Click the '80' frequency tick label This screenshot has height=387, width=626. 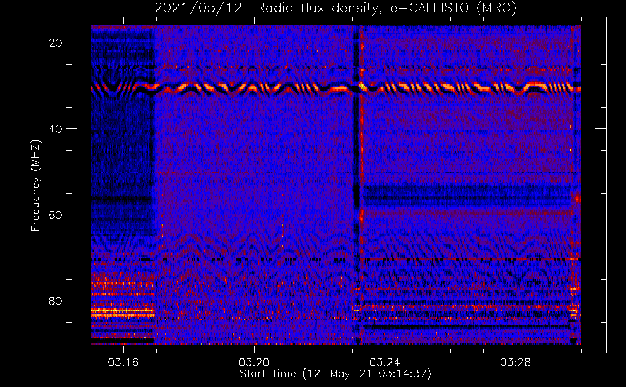56,301
